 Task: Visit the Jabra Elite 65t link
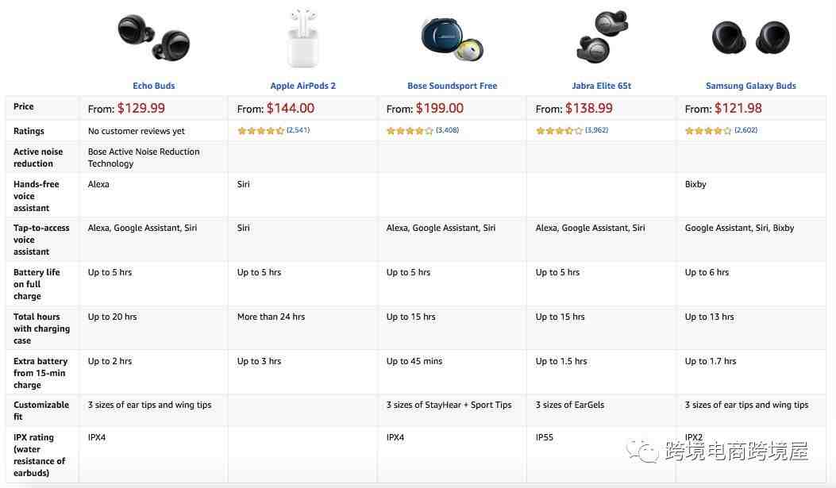pos(602,86)
